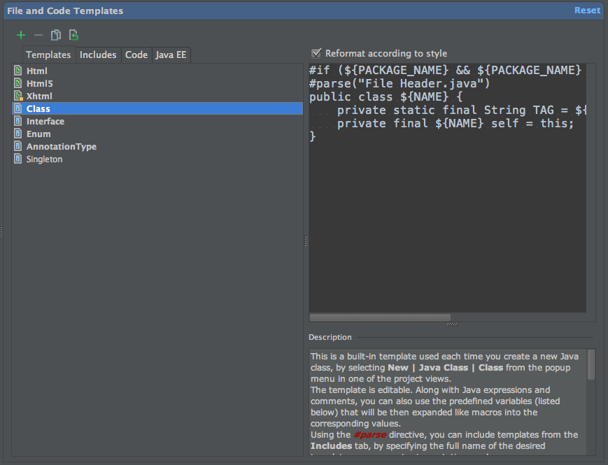Click the public class ${NAME} line
This screenshot has height=465, width=608.
386,96
